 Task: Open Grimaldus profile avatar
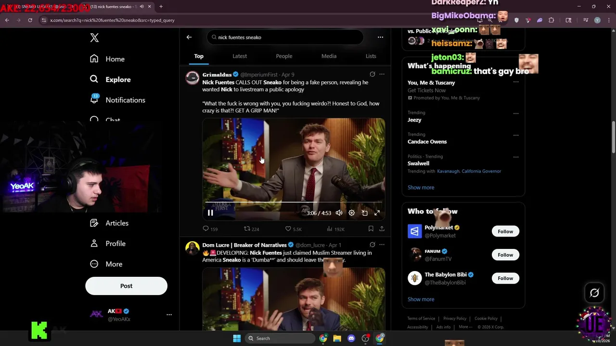pyautogui.click(x=192, y=78)
